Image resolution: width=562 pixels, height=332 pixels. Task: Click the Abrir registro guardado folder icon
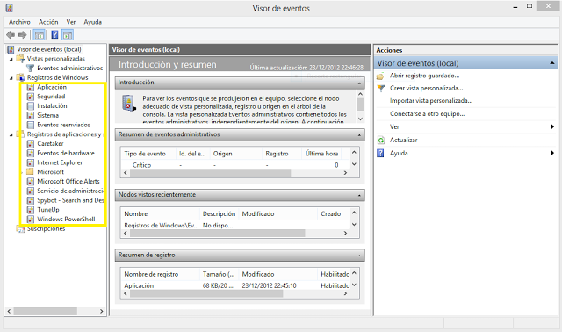[380, 76]
